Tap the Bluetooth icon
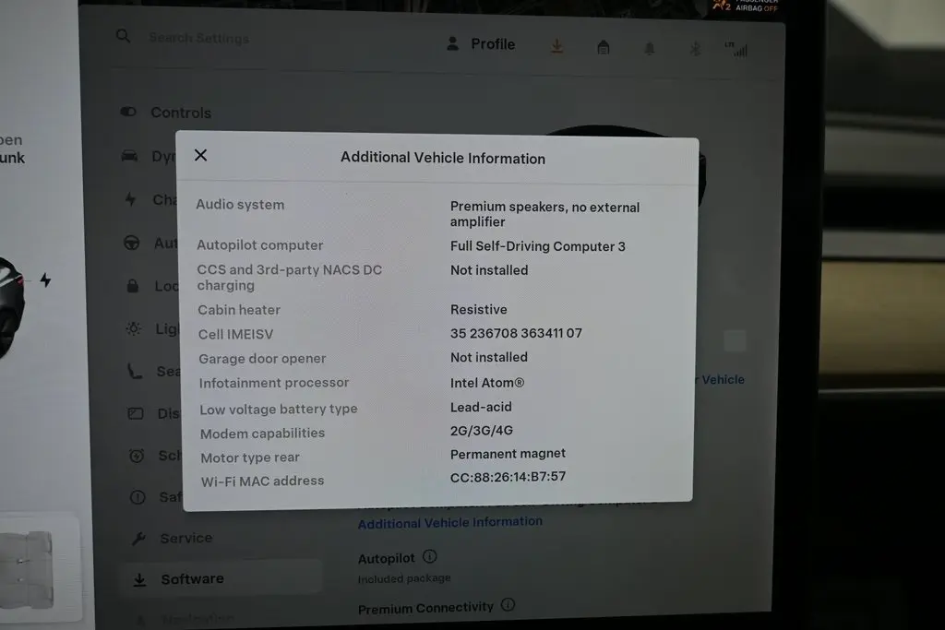Viewport: 945px width, 630px height. pos(695,50)
